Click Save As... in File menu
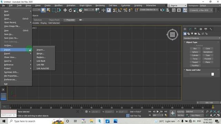Image resolution: width=221 pixels, height=124 pixels. coord(9,34)
